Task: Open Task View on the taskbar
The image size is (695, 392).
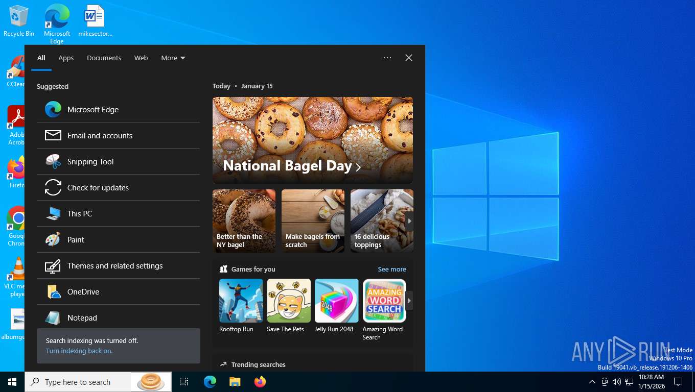Action: [x=184, y=382]
